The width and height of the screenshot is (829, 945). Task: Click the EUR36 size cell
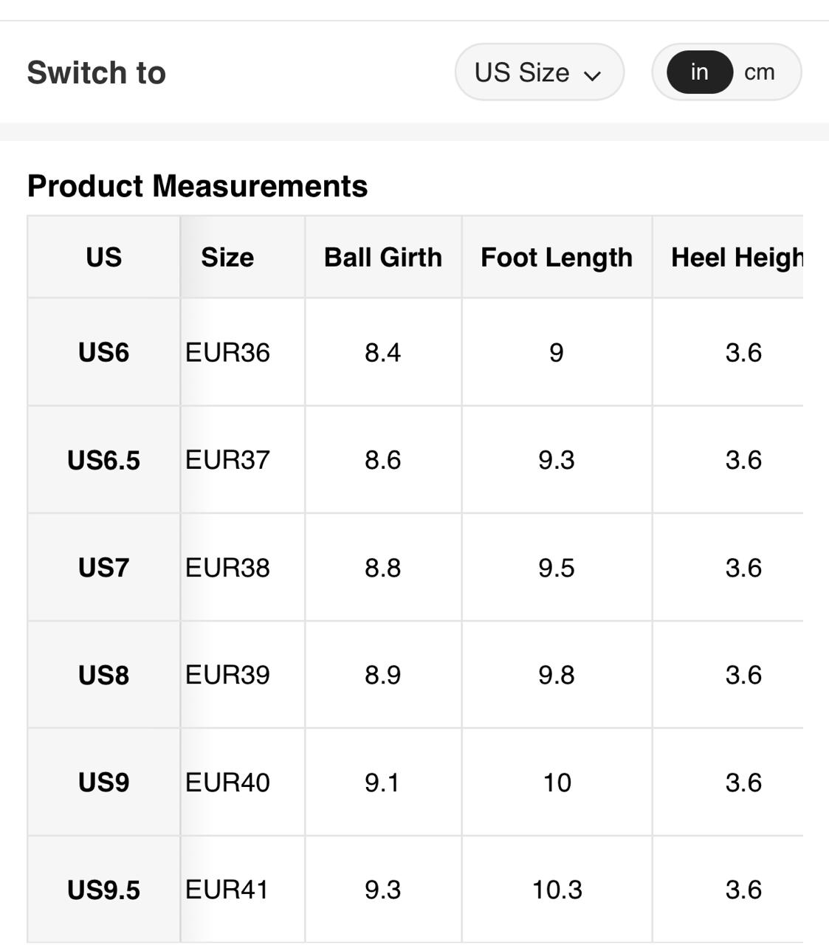(227, 352)
